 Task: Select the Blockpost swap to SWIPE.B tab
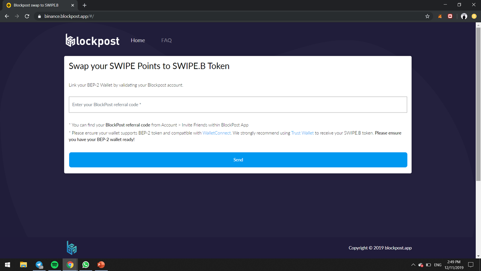click(39, 5)
